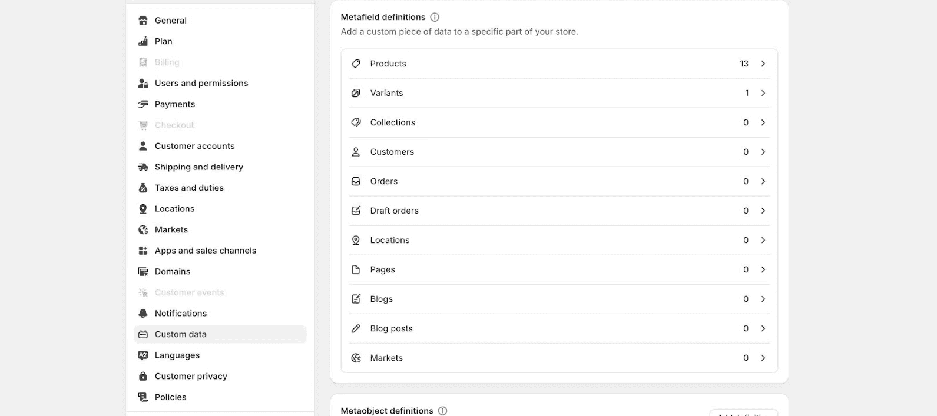This screenshot has width=937, height=416.
Task: Click the sidebar Locations pin icon
Action: point(143,209)
